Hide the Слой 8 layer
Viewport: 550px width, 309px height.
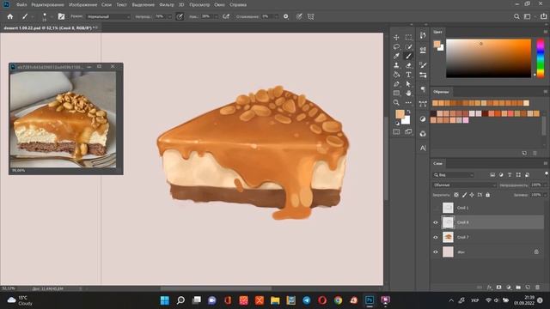pyautogui.click(x=436, y=222)
